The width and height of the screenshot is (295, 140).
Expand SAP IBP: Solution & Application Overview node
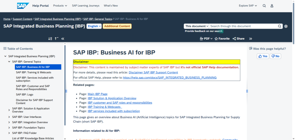pos(9,110)
